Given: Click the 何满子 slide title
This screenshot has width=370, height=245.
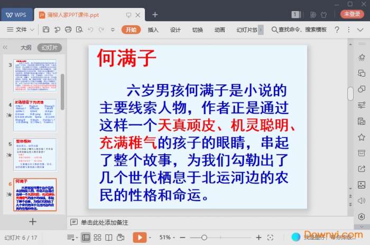Looking at the screenshot, I should (126, 58).
